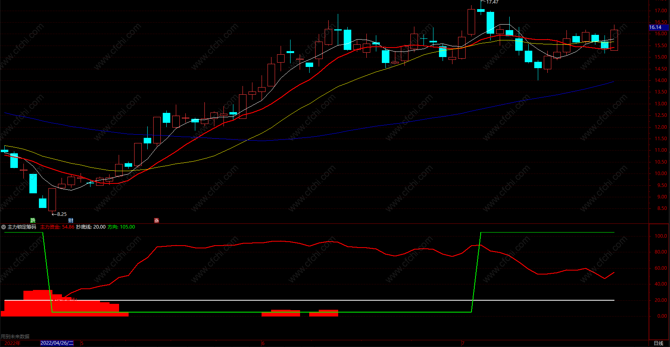Screen dimensions: 670x347
Task: Click the month 7 marker on time axis
Action: (463, 343)
